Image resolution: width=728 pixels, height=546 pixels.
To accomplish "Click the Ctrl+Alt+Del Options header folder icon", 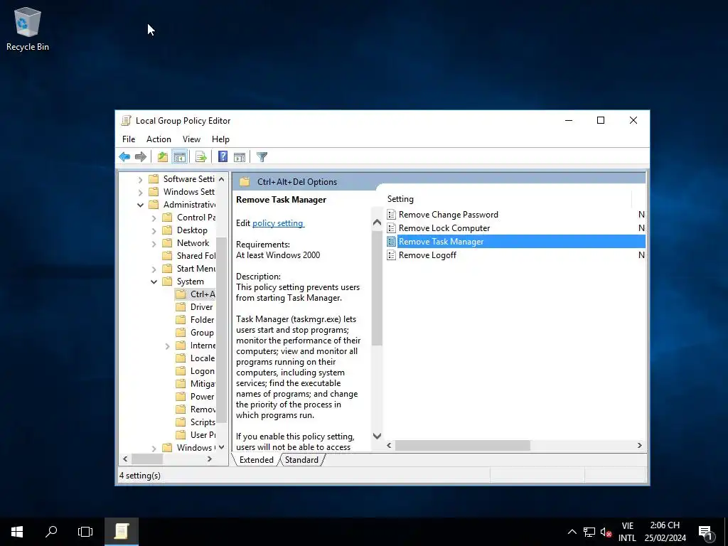I will coord(245,181).
